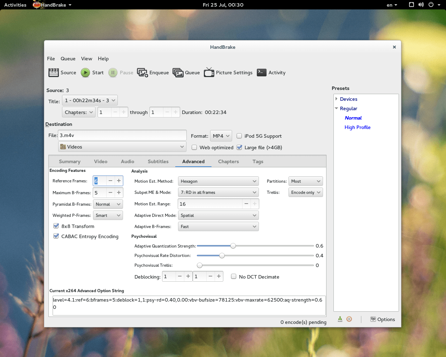Collapse the Regular presets group
446x357 pixels.
click(336, 108)
